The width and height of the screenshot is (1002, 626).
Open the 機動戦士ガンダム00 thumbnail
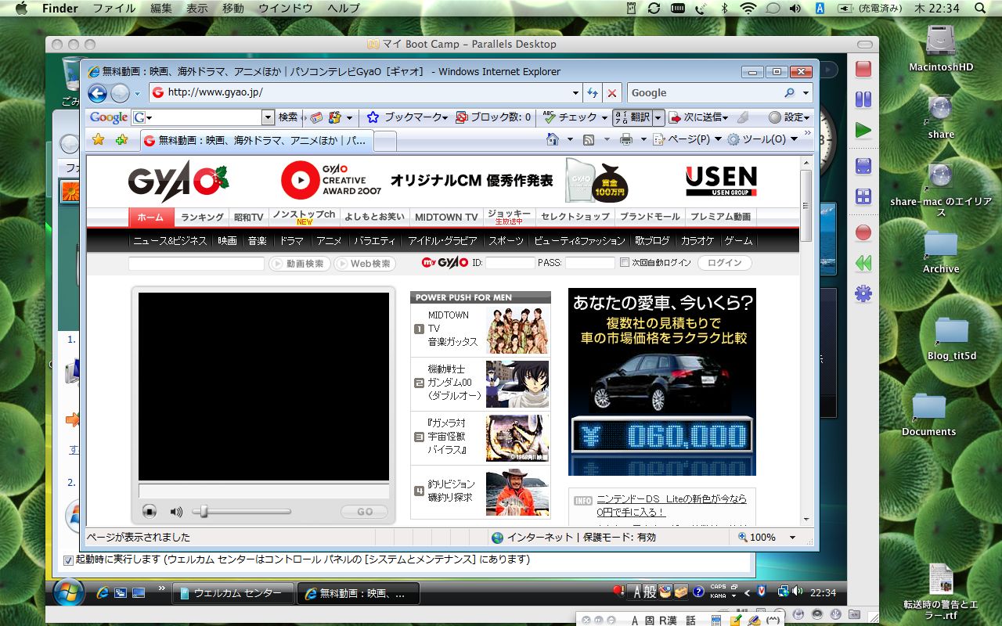click(x=517, y=384)
